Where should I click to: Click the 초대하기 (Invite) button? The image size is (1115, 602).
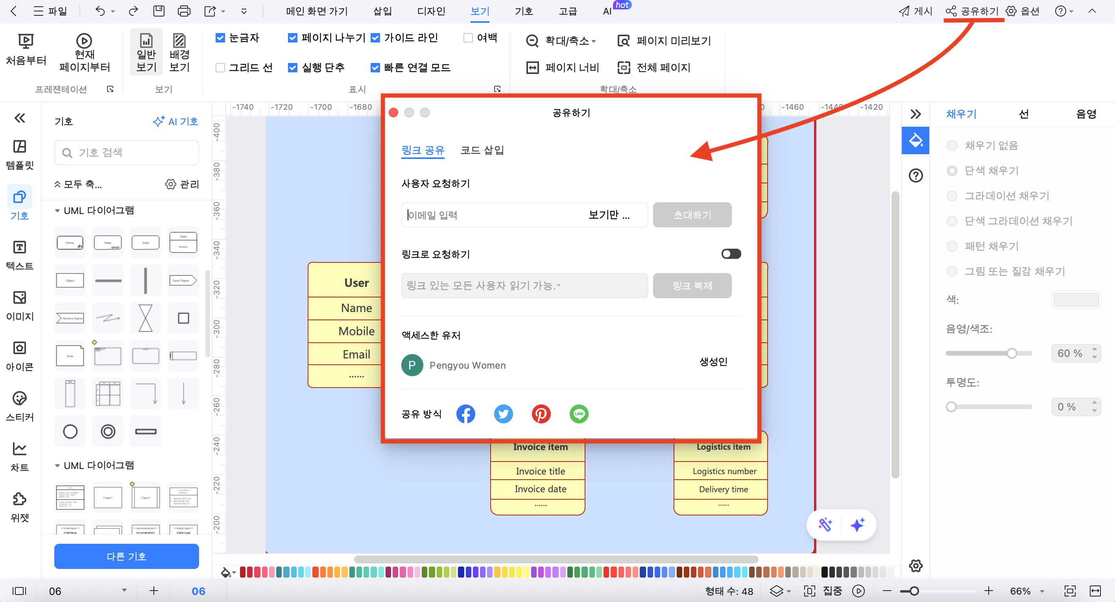[692, 215]
